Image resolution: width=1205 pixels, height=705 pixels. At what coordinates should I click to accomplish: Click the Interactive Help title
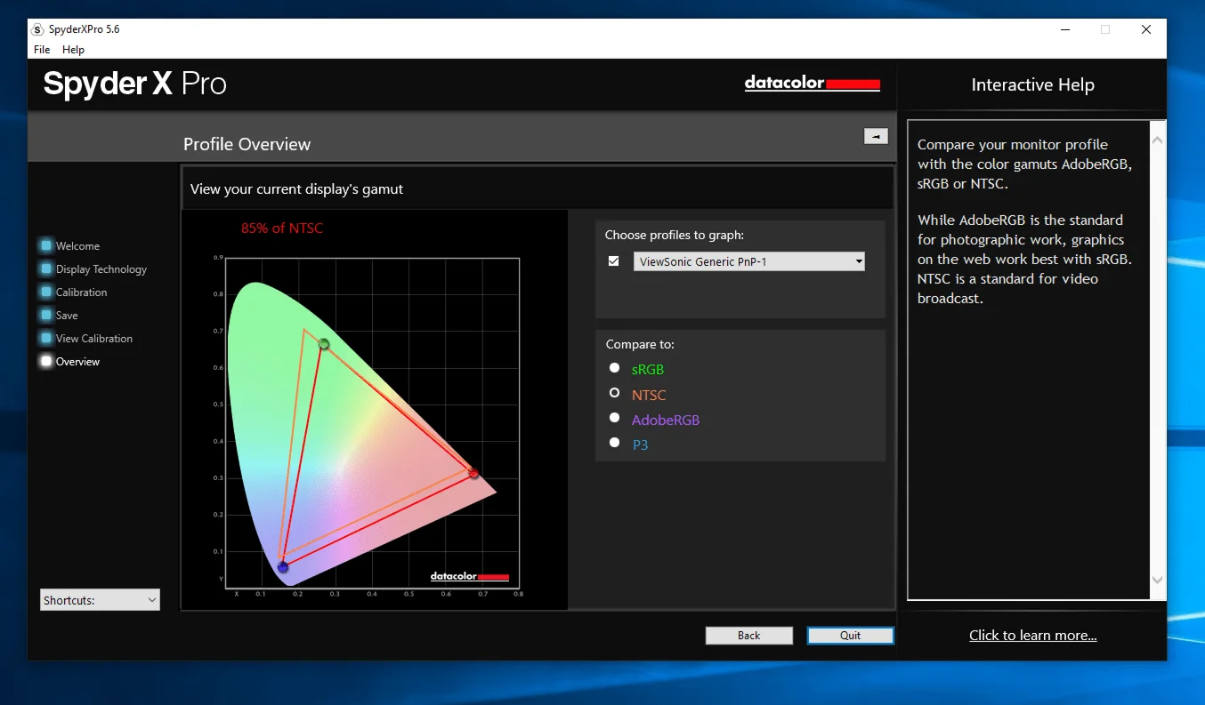pos(1032,85)
